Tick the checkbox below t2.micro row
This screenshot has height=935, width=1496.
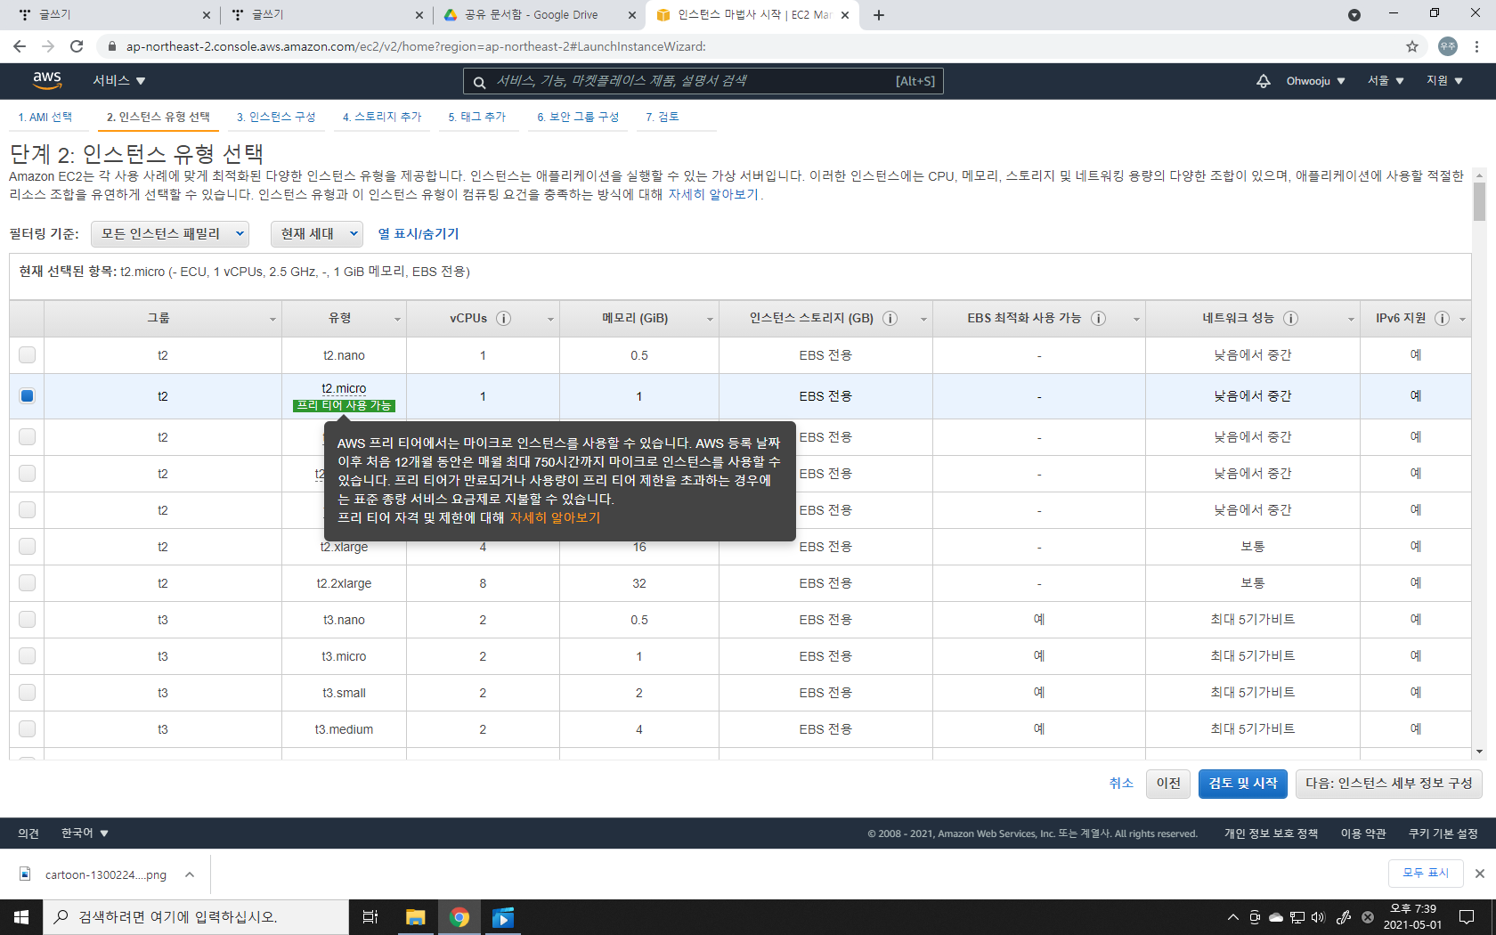pos(27,436)
